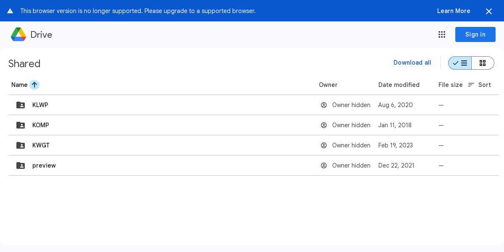Screen dimensions: 504x252
Task: Click the File size column header
Action: tap(451, 85)
